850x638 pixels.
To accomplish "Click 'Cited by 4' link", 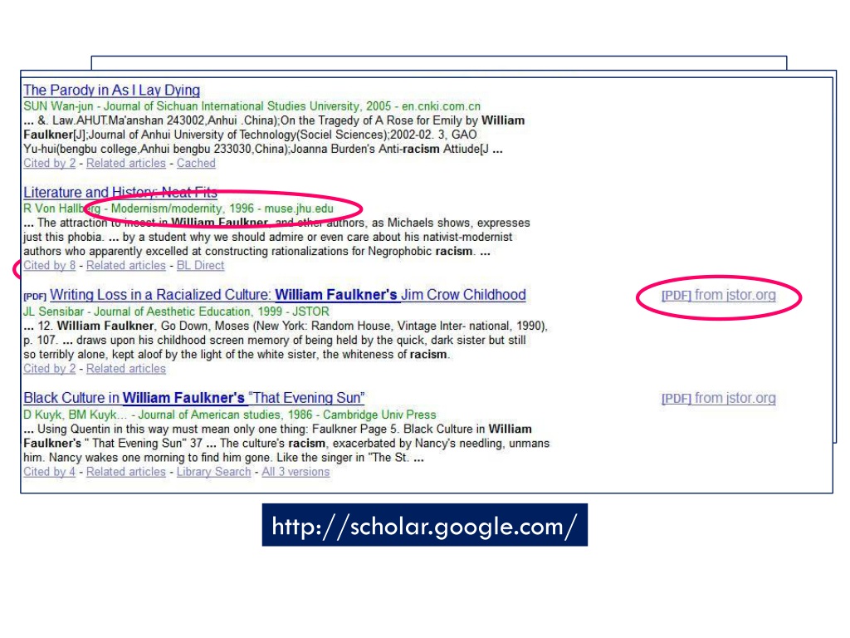I will [x=49, y=472].
